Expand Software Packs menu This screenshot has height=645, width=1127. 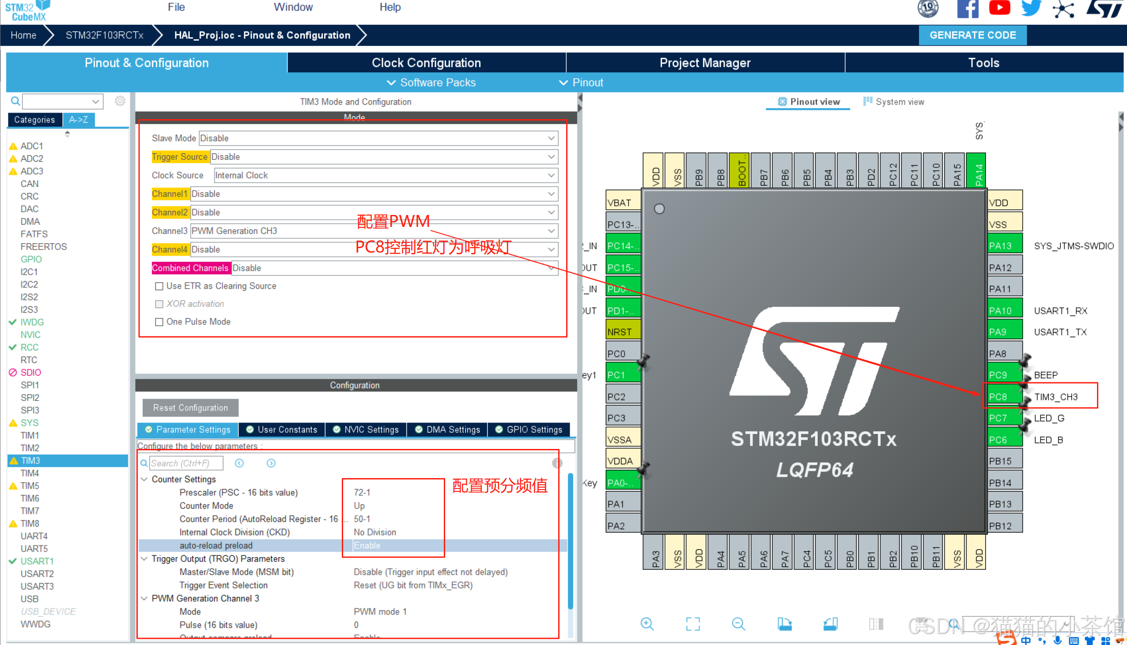pos(431,83)
